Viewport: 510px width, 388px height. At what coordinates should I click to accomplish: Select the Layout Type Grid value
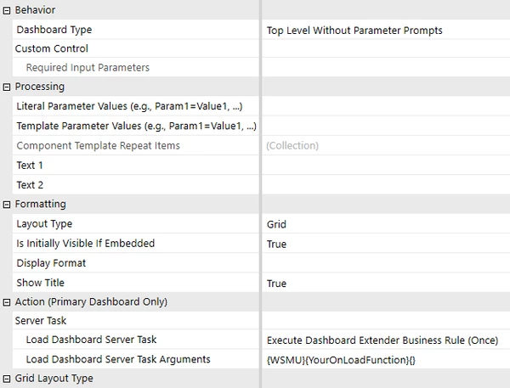click(x=386, y=224)
